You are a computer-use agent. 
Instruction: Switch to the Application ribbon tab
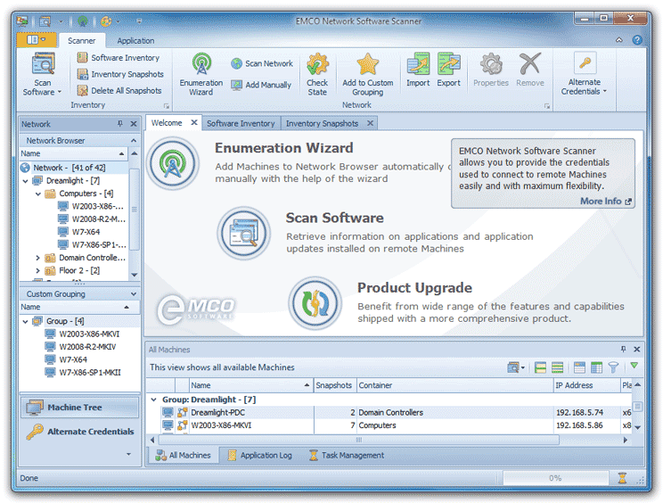coord(135,41)
